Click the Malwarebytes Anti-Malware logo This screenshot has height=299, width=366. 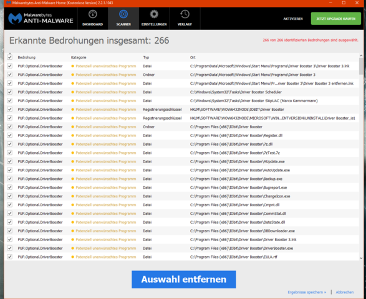(41, 19)
